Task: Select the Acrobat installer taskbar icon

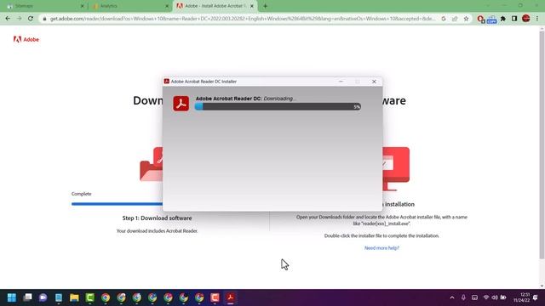Action: tap(231, 297)
